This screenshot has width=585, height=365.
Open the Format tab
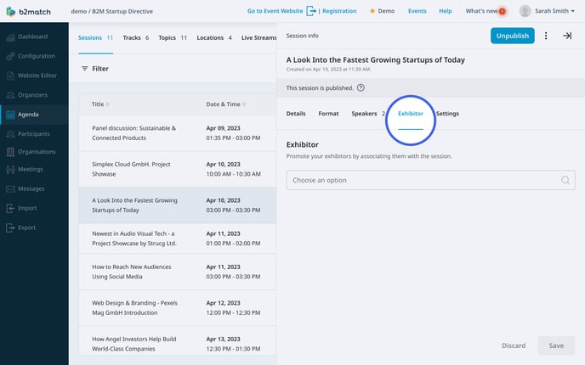tap(328, 114)
